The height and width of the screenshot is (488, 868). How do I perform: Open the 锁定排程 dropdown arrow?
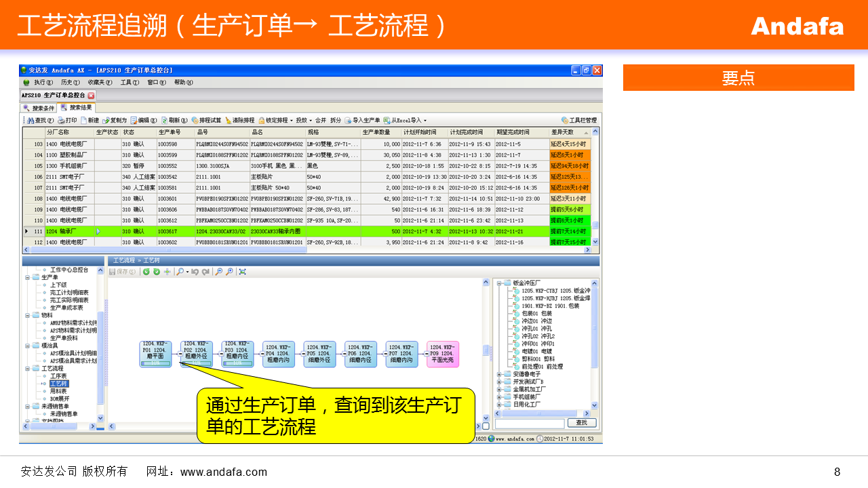coord(292,121)
